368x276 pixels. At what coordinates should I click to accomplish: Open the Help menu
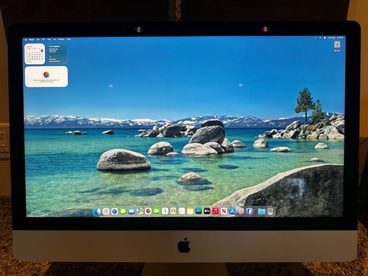(x=68, y=39)
